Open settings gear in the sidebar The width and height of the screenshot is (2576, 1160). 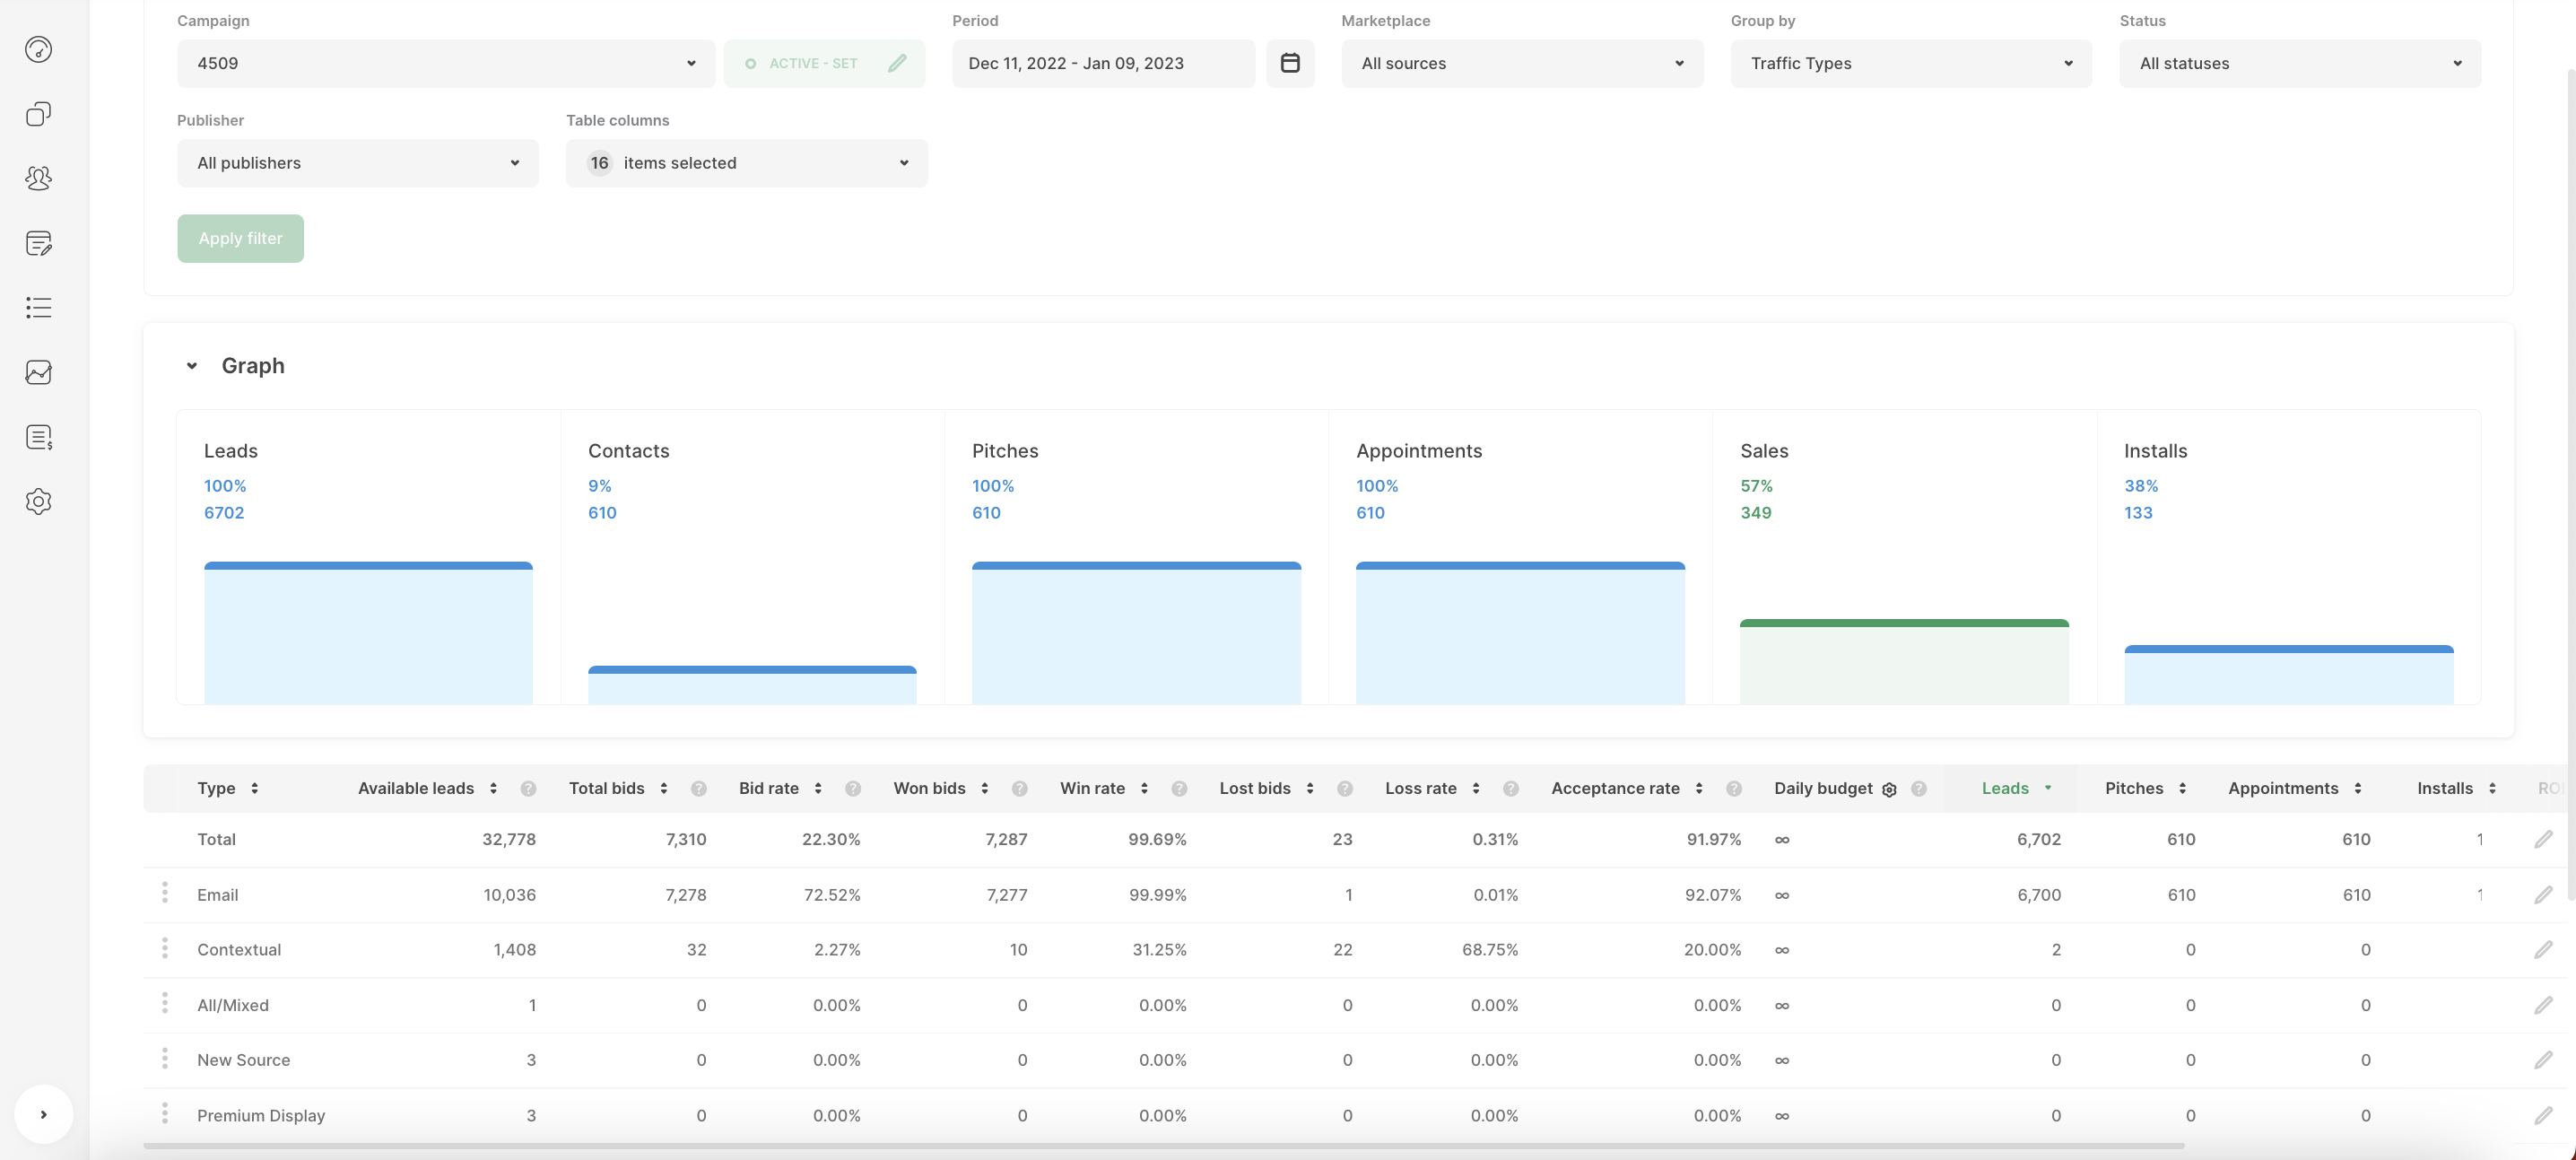pos(38,501)
